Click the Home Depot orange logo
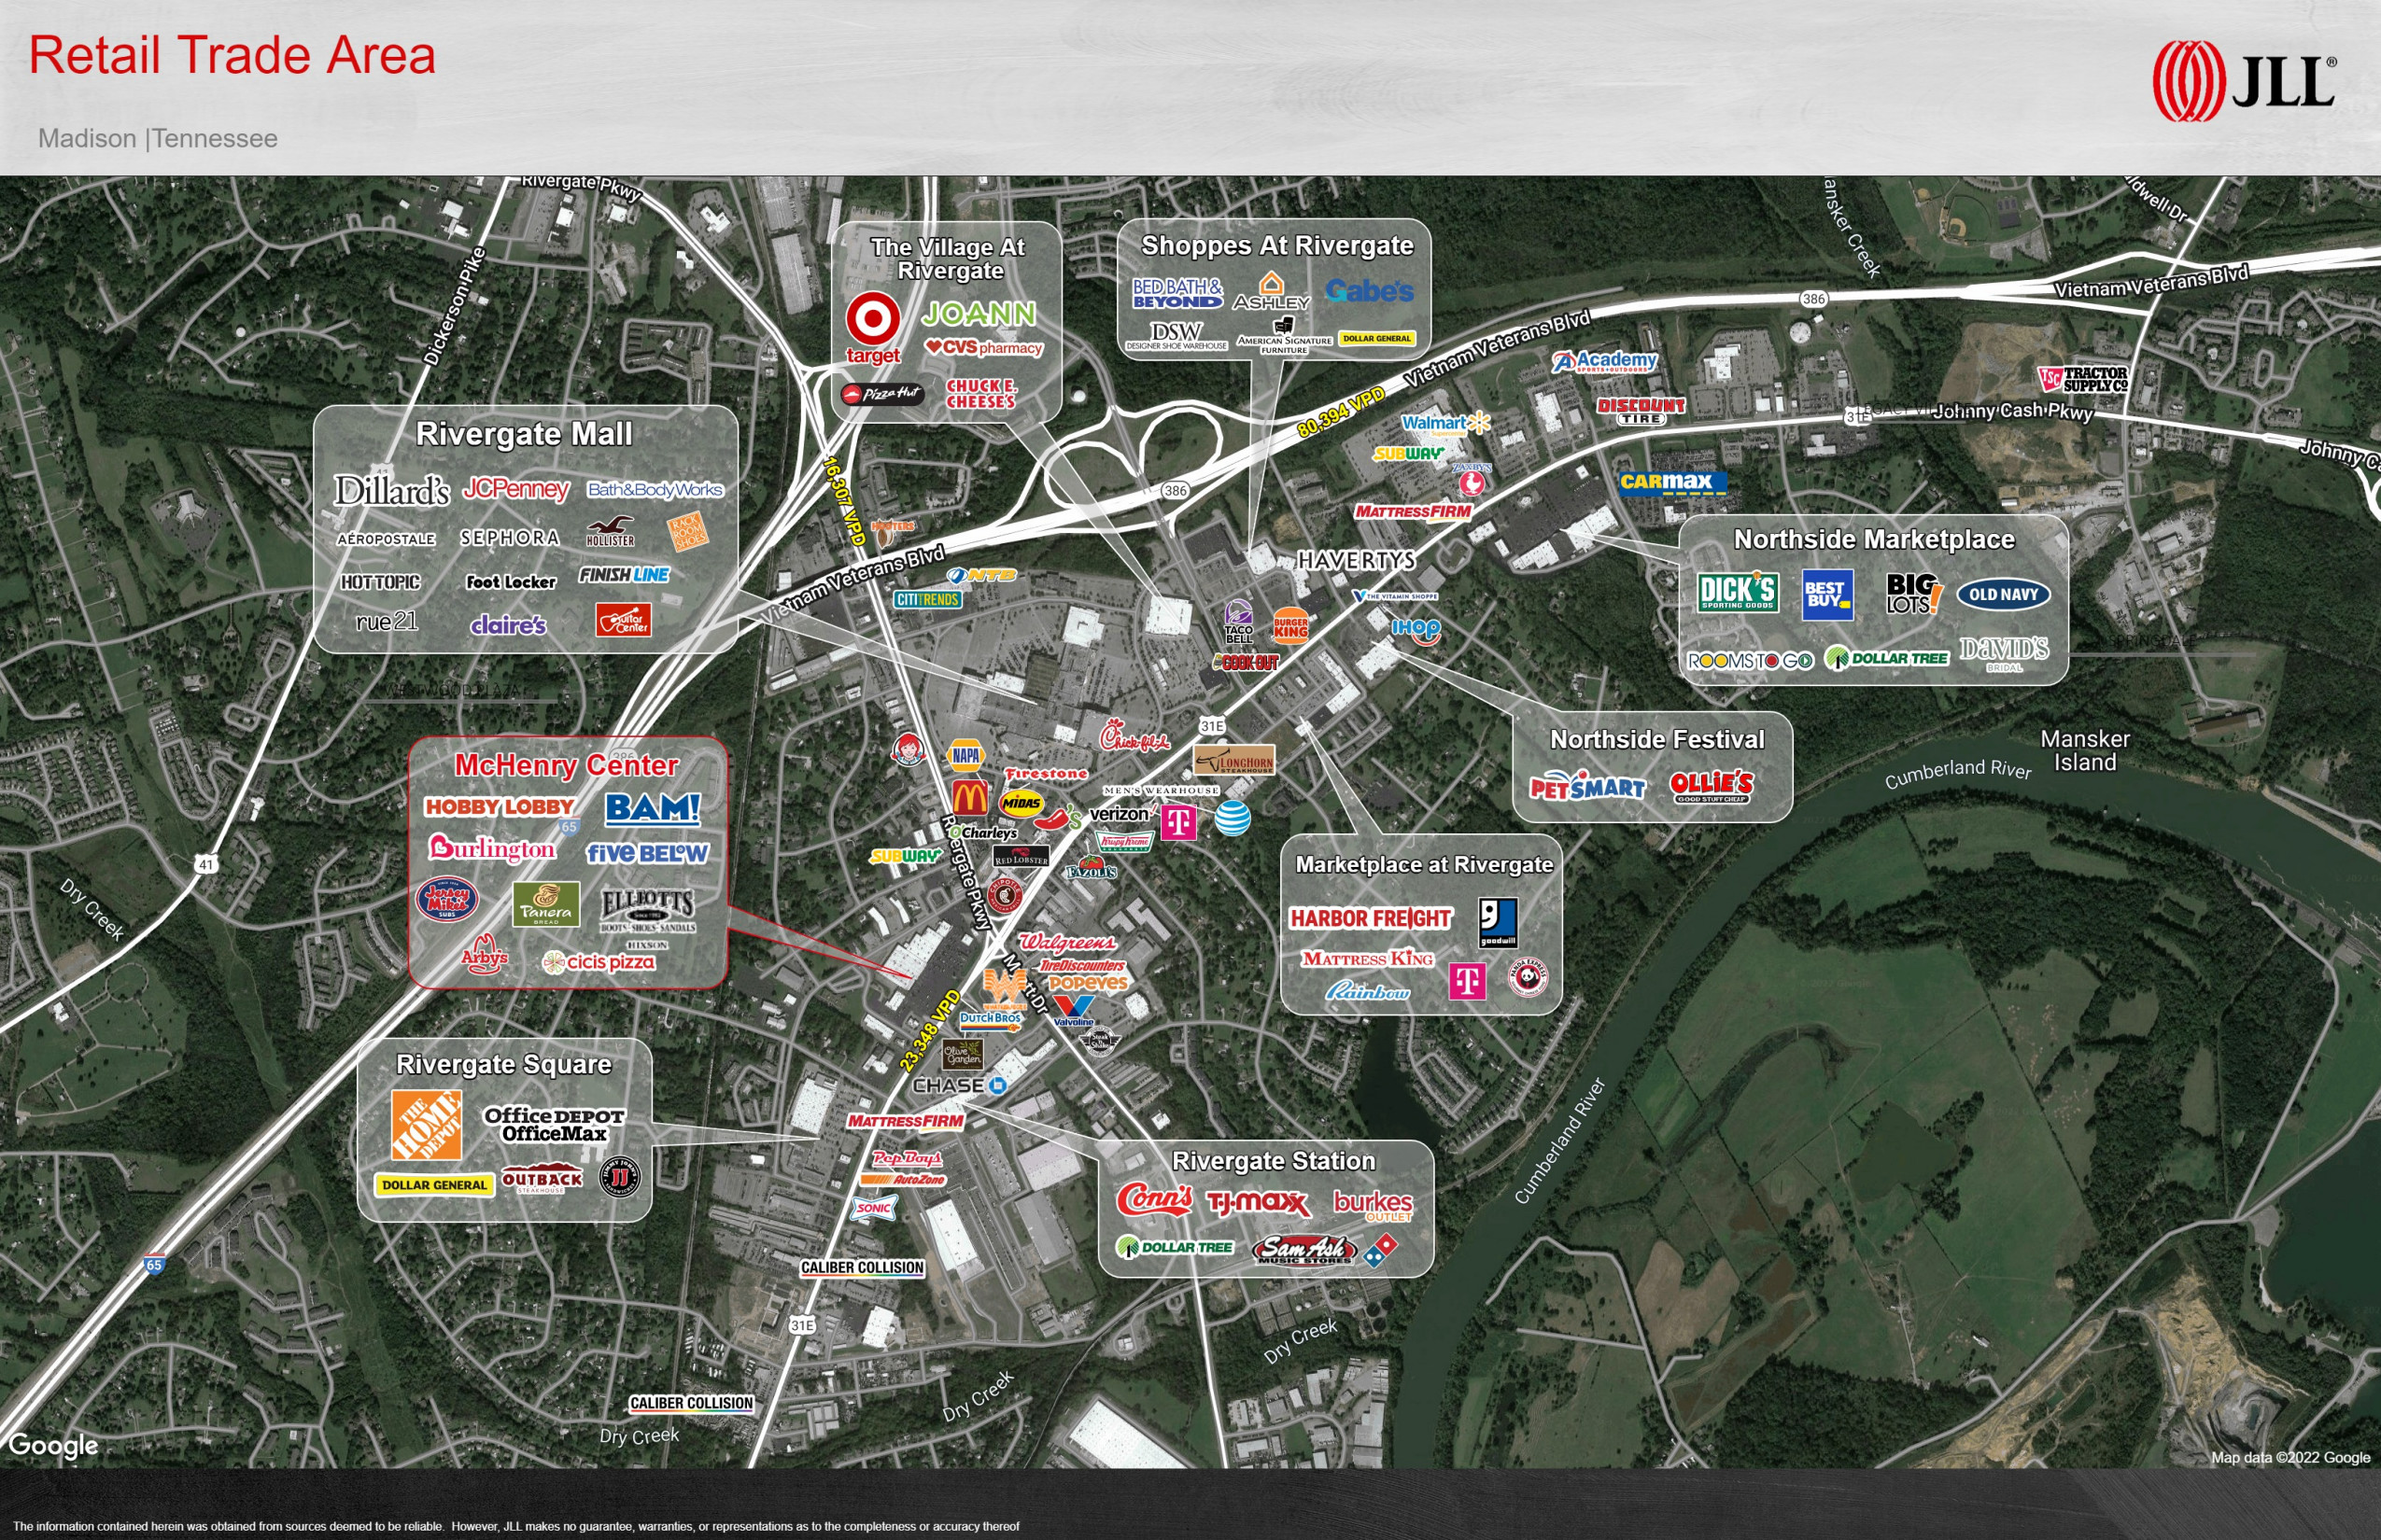 426,1125
